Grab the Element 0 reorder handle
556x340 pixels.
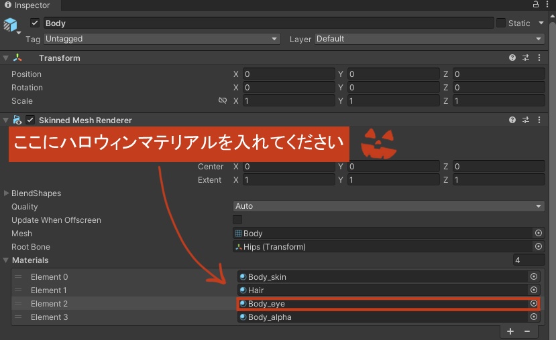(18, 276)
